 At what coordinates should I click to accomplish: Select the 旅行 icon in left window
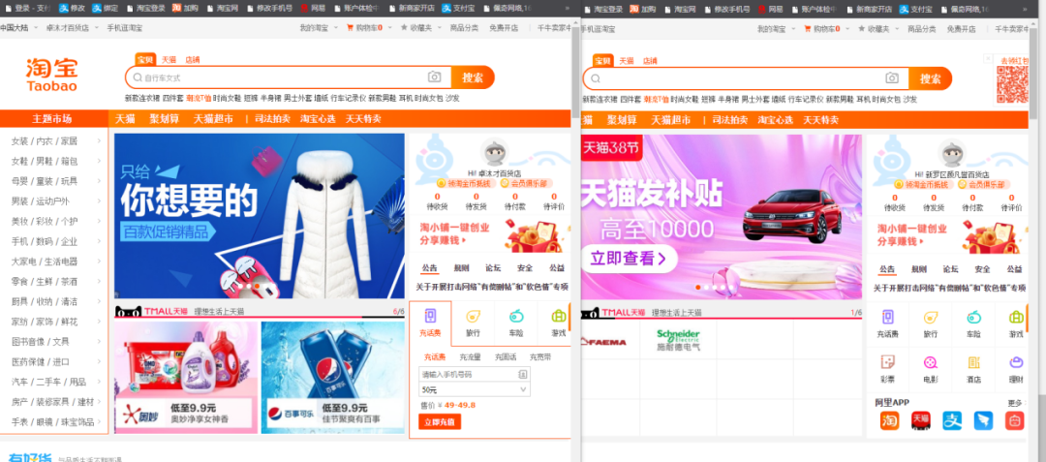pyautogui.click(x=473, y=317)
